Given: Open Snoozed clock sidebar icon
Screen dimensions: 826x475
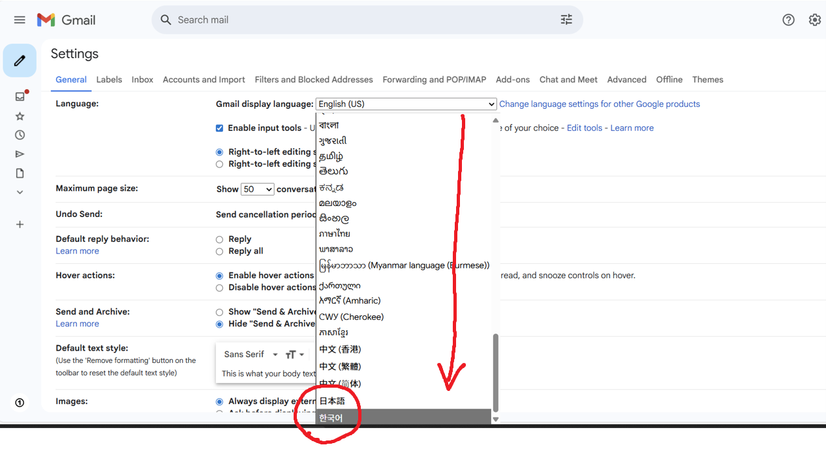Looking at the screenshot, I should click(20, 135).
